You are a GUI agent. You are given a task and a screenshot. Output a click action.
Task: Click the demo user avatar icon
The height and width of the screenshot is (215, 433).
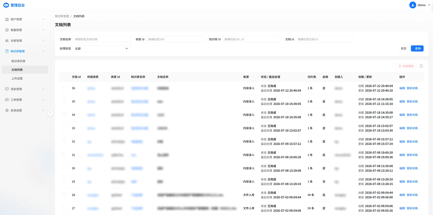tap(412, 5)
